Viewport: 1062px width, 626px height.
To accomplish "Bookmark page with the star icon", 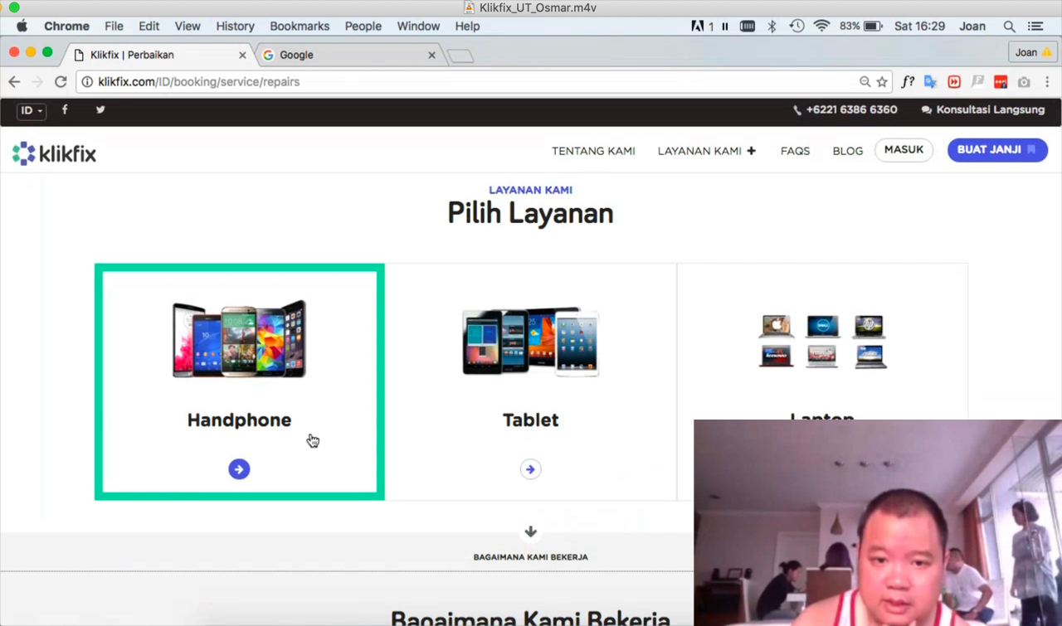I will point(882,82).
